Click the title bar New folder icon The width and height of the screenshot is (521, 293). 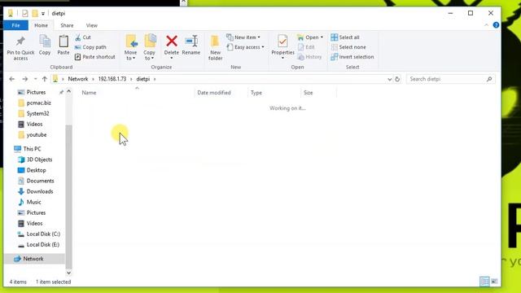click(35, 13)
